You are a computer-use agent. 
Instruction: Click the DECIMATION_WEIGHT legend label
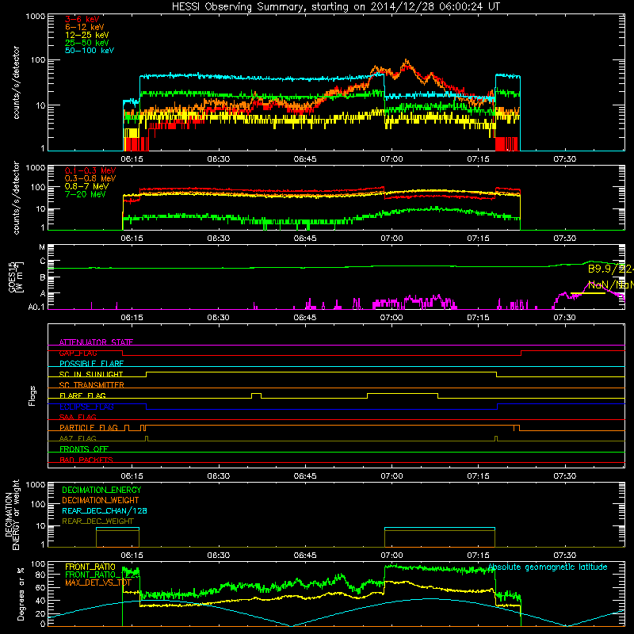click(x=101, y=500)
